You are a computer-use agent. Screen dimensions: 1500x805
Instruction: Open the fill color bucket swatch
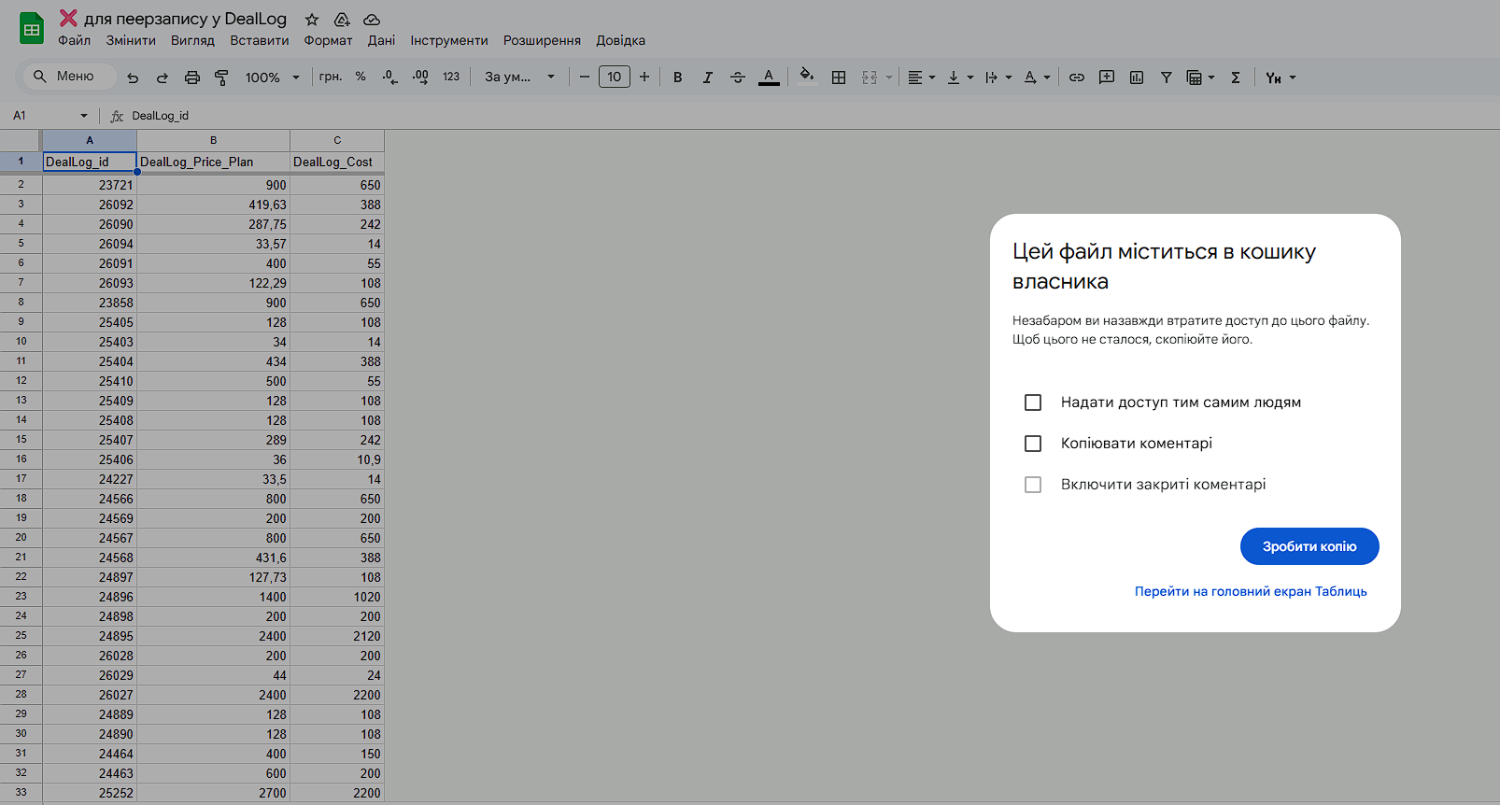tap(808, 77)
